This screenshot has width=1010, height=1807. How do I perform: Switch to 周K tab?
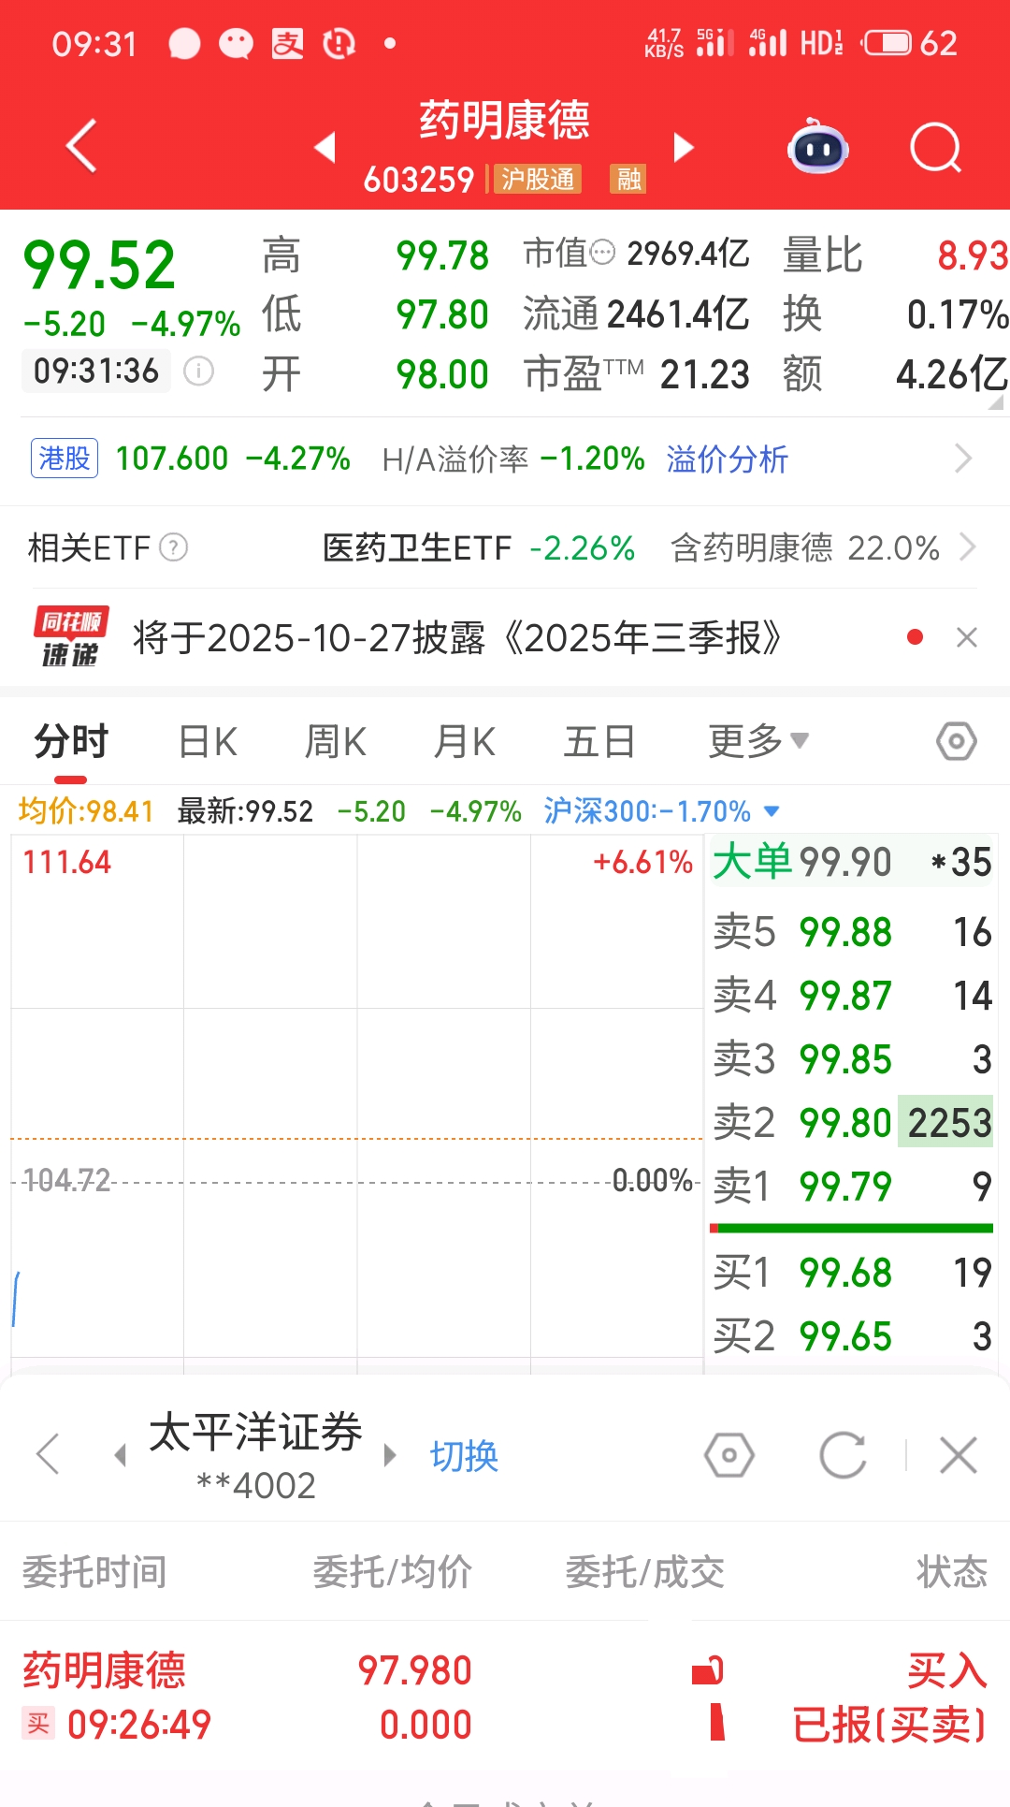point(336,742)
